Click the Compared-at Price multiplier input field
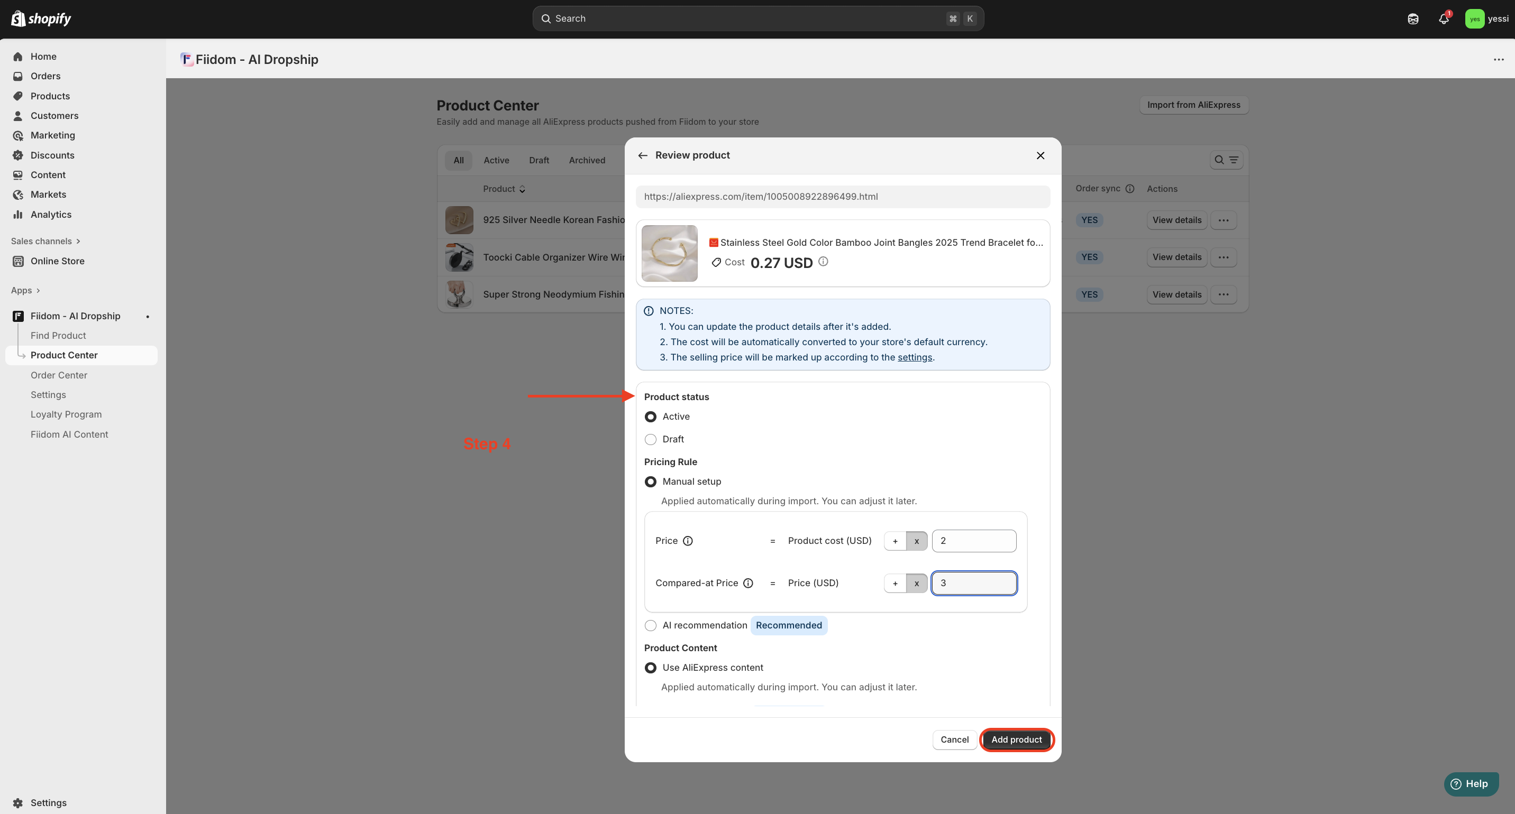 pos(974,583)
